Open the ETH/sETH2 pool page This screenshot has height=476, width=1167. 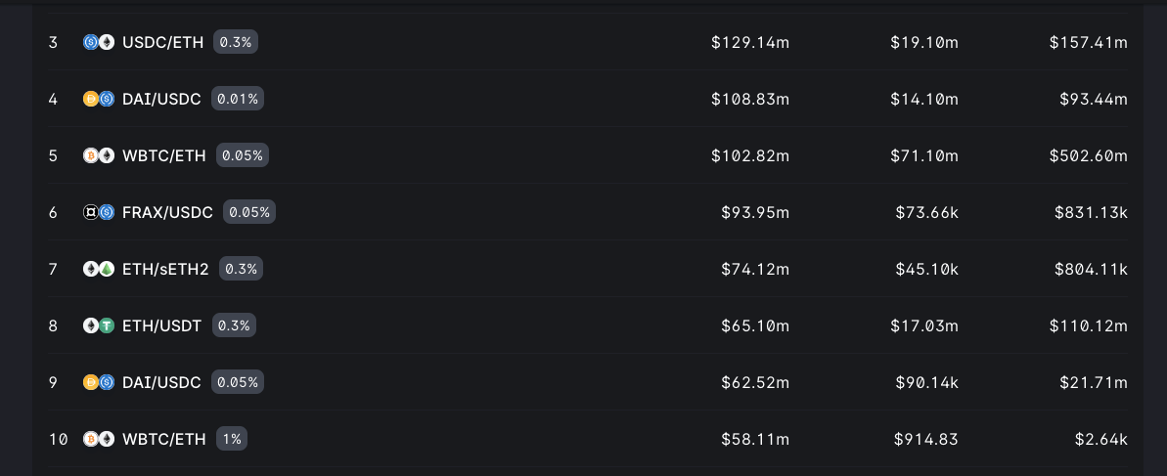pos(165,269)
